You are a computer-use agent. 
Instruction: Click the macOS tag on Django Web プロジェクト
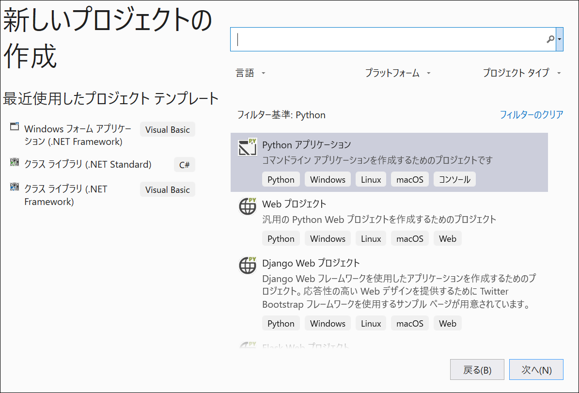410,323
